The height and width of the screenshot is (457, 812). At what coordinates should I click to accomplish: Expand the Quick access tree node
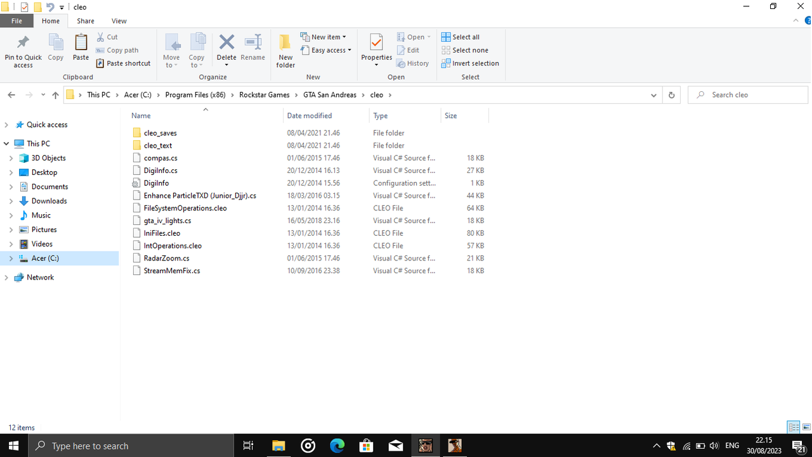pyautogui.click(x=6, y=125)
